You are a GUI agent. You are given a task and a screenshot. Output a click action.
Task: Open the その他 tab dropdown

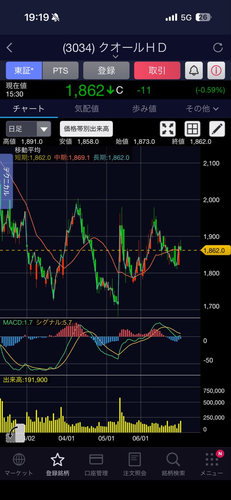point(202,109)
